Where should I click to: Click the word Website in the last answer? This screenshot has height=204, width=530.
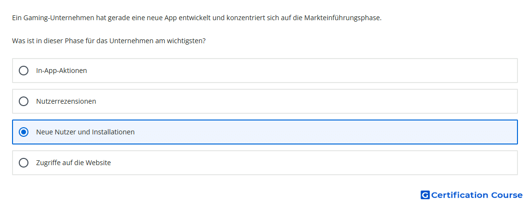[98, 163]
